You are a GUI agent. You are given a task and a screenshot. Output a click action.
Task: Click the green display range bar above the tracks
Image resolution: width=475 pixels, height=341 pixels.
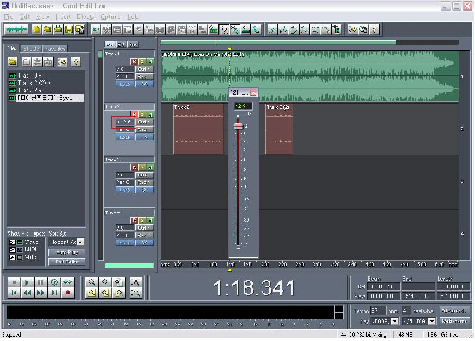(x=278, y=42)
